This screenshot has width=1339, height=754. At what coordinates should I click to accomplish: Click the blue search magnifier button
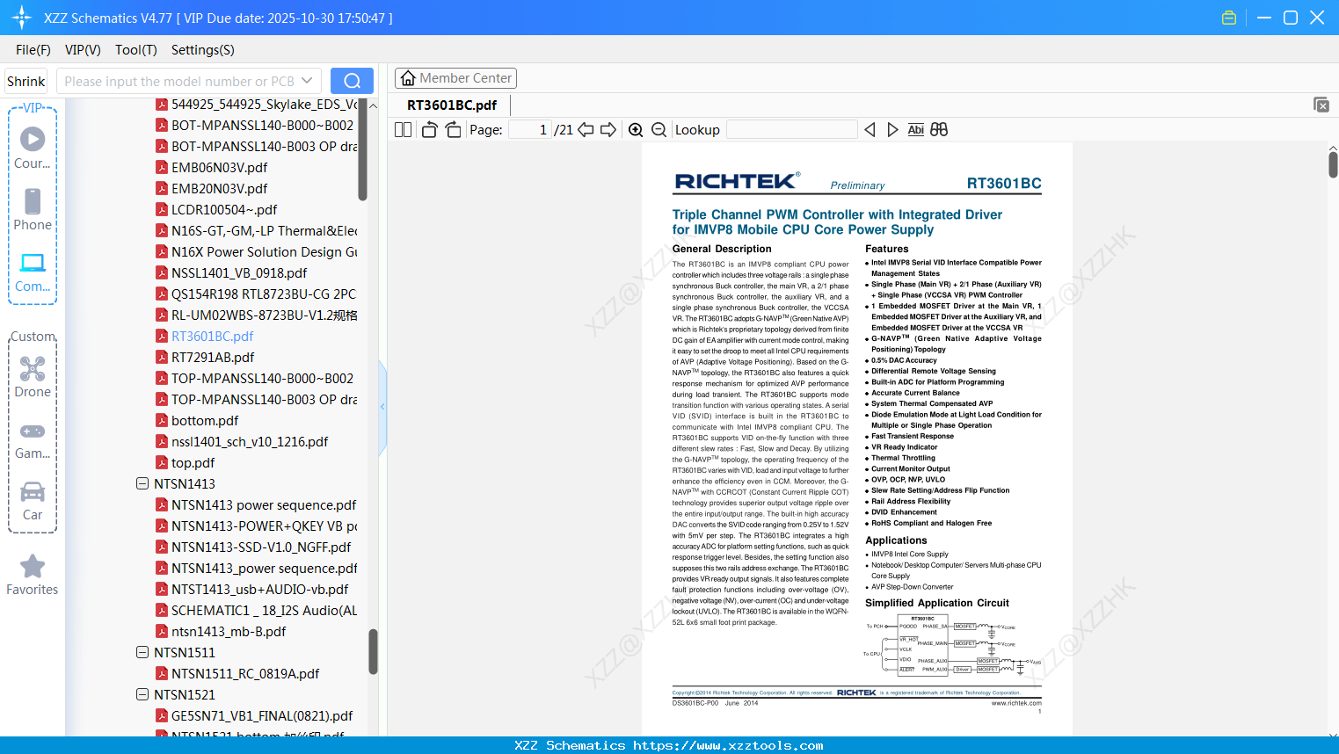pyautogui.click(x=352, y=81)
